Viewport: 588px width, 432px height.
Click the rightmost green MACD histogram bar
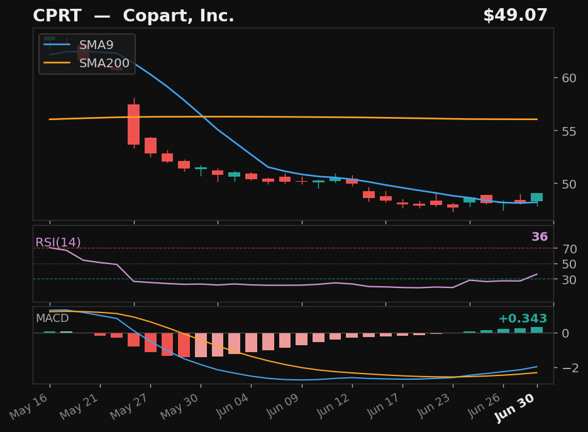pos(536,330)
